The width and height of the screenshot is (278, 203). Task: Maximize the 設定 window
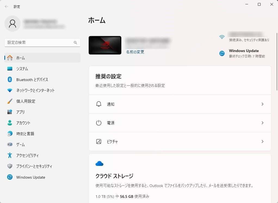259,4
